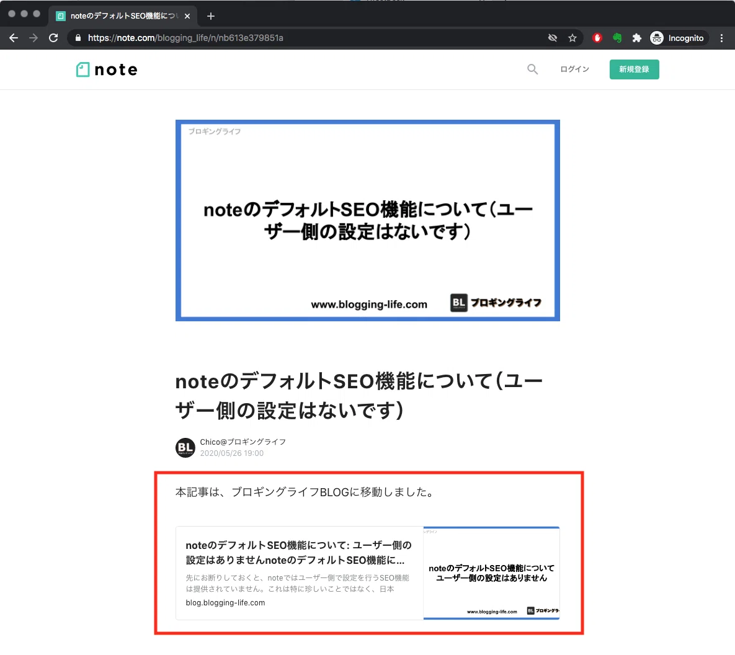Open the Extensions puzzle-piece menu
This screenshot has width=735, height=655.
(636, 38)
